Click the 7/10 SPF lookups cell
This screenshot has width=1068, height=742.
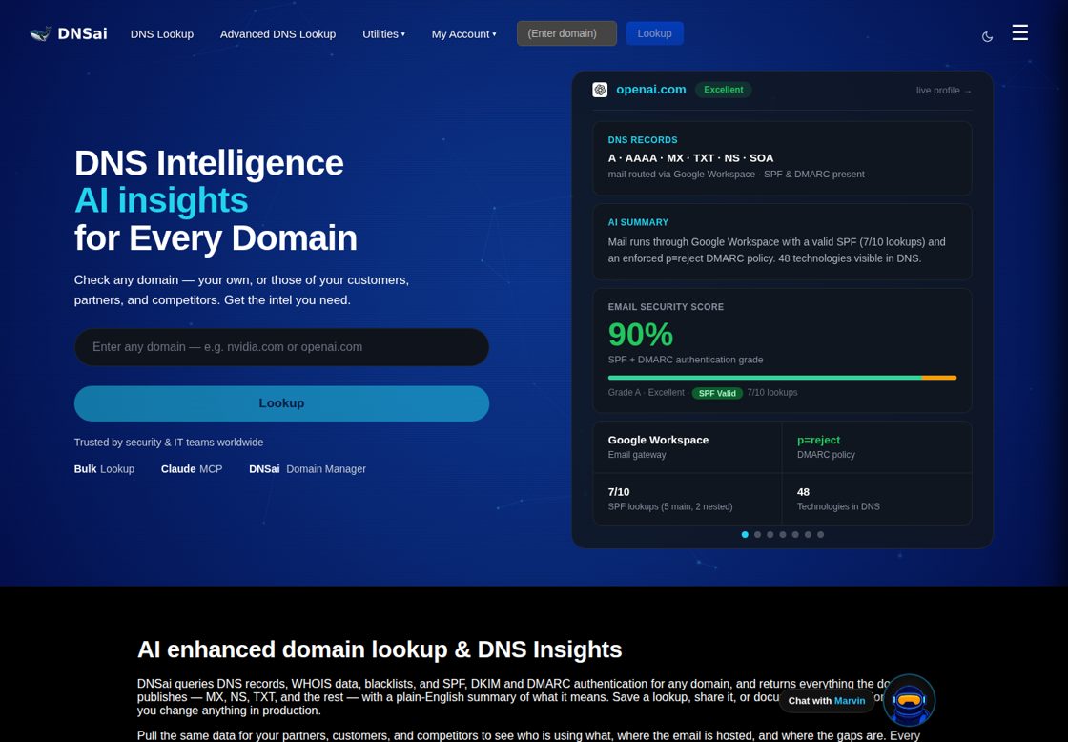coord(688,499)
